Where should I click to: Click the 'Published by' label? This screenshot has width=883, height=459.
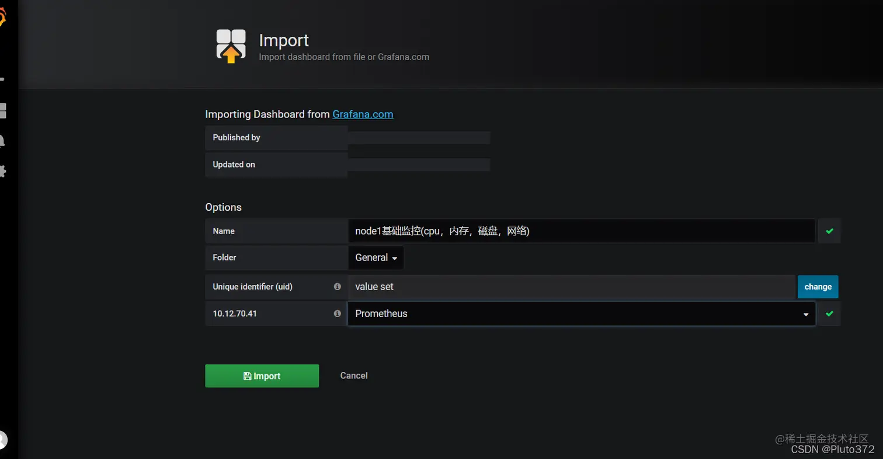(237, 138)
